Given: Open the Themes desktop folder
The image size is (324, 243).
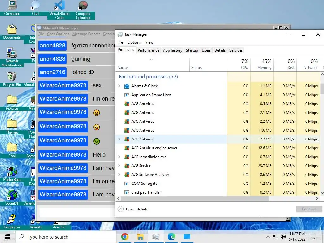Looking at the screenshot, I should (12, 127).
